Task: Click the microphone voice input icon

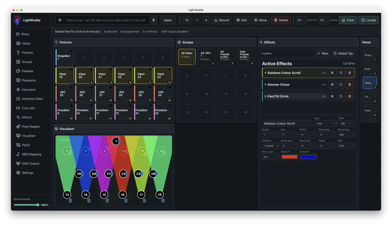Action: (154, 20)
